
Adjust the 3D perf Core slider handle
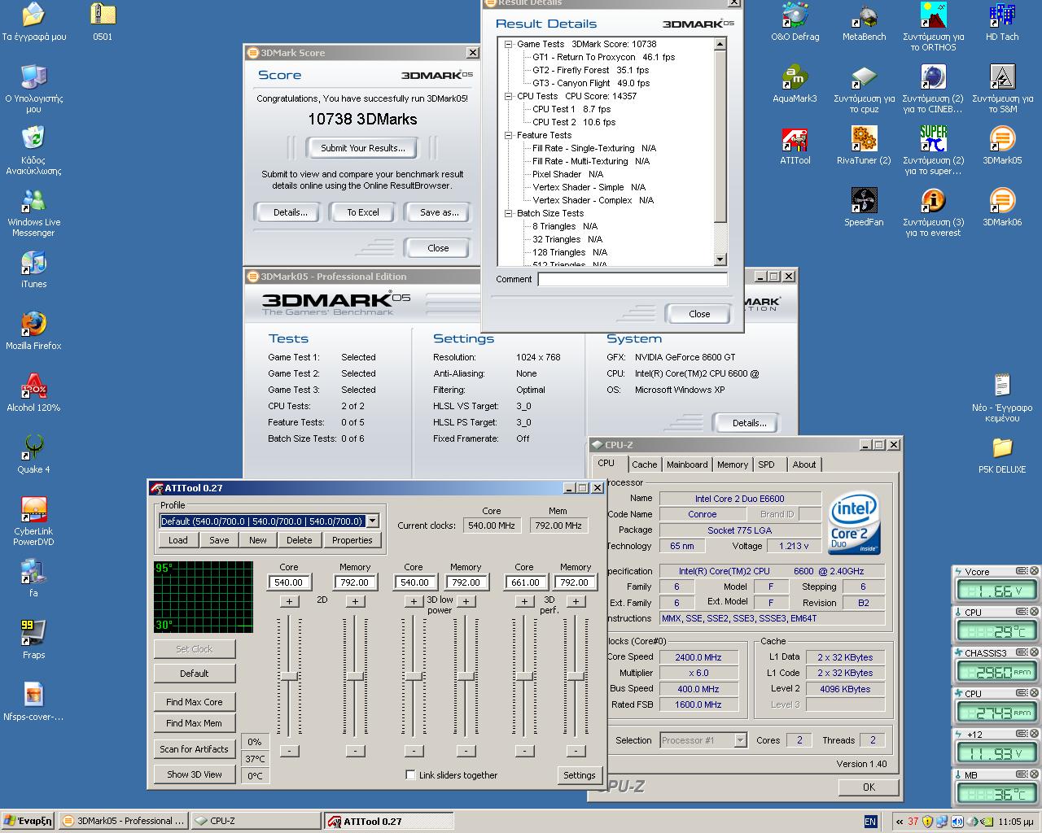pos(524,676)
